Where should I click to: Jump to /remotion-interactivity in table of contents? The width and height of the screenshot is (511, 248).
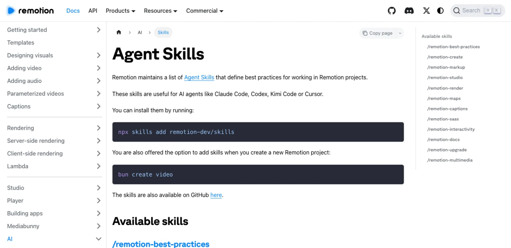[451, 129]
